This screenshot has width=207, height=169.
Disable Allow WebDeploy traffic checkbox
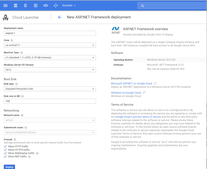click(5, 153)
